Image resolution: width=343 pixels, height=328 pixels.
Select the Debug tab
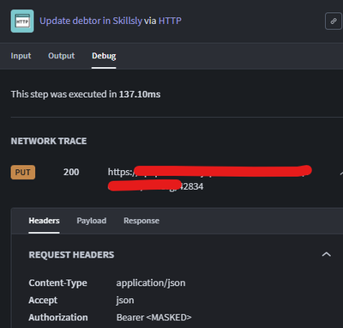click(104, 56)
